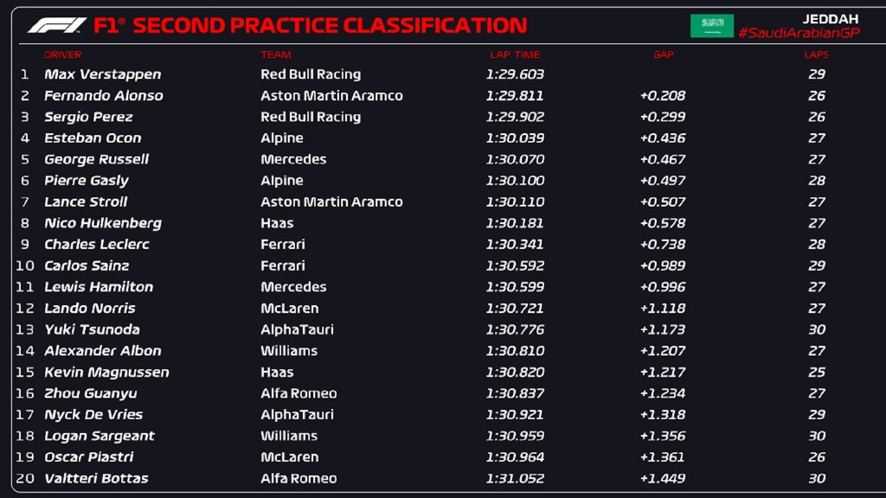Image resolution: width=886 pixels, height=498 pixels.
Task: Select Max Verstappen driver name
Action: pos(102,74)
